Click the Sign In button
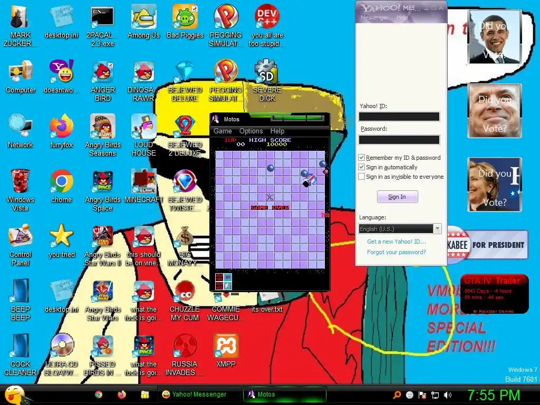The width and height of the screenshot is (540, 405). point(398,197)
